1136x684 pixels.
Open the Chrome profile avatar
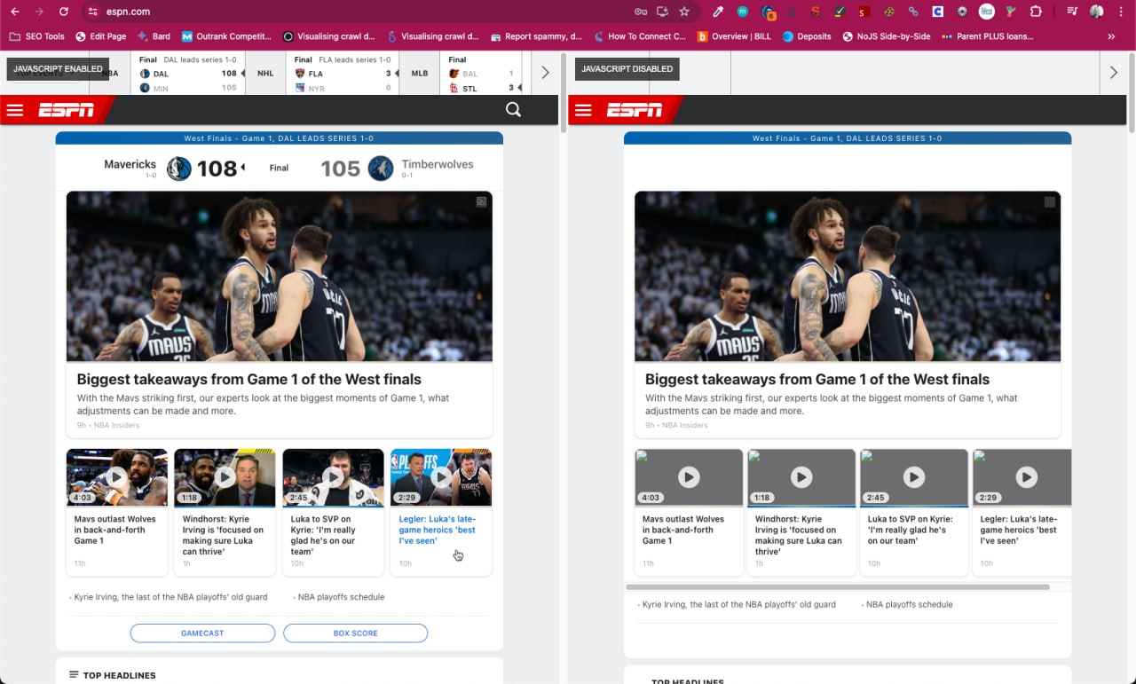pos(1097,12)
